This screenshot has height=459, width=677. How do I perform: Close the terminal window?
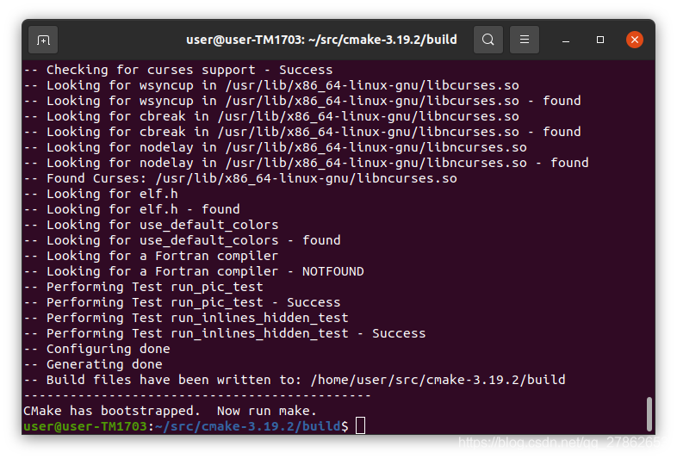pos(635,40)
